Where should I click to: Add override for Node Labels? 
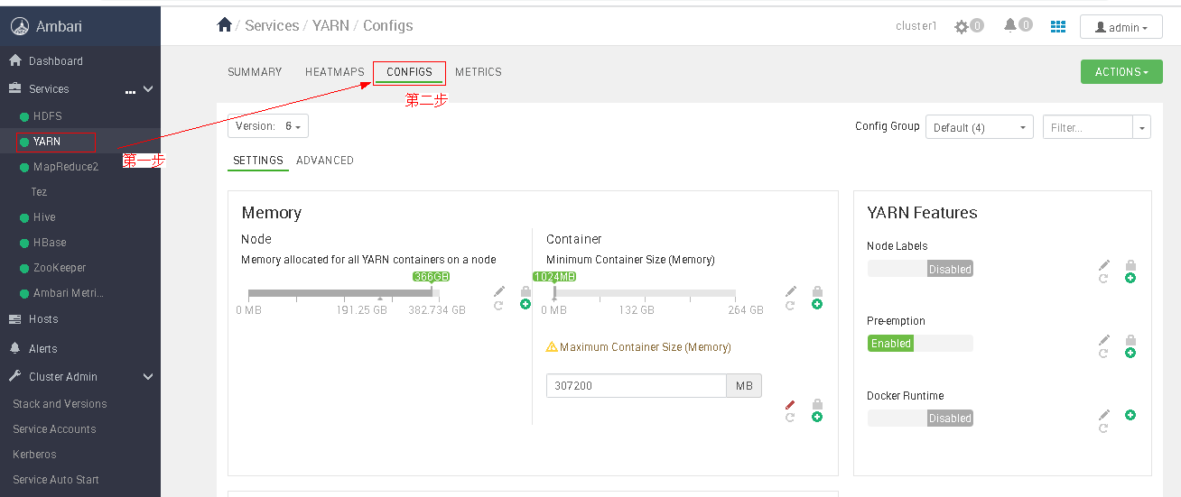tap(1130, 278)
